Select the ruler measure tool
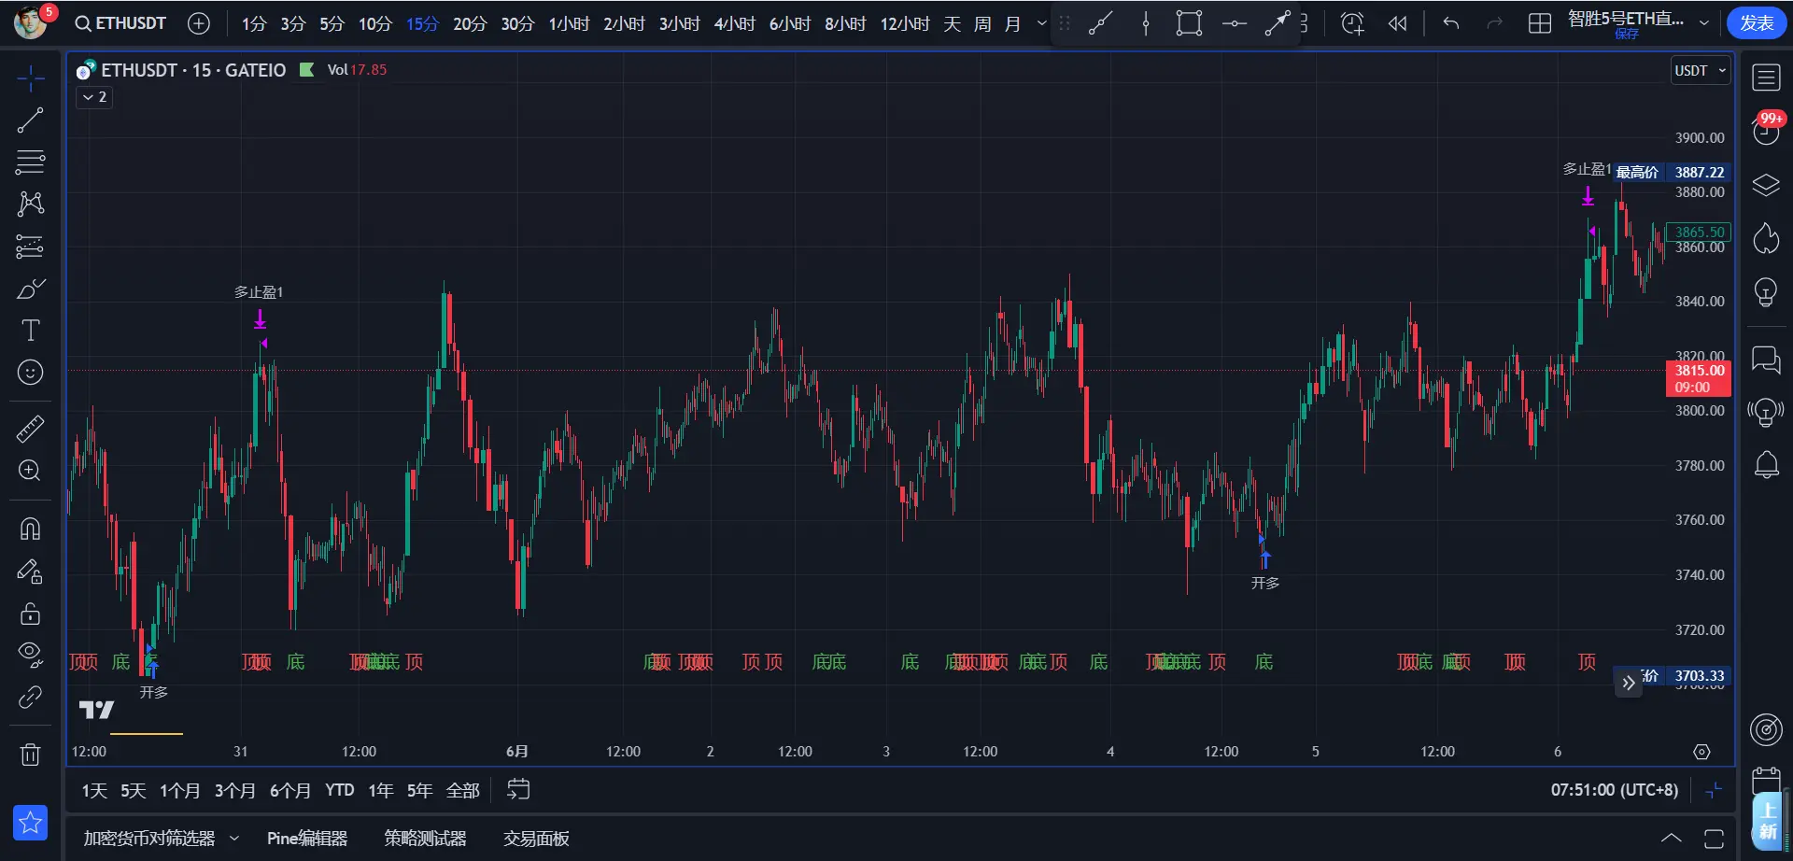Image resolution: width=1793 pixels, height=861 pixels. tap(31, 429)
